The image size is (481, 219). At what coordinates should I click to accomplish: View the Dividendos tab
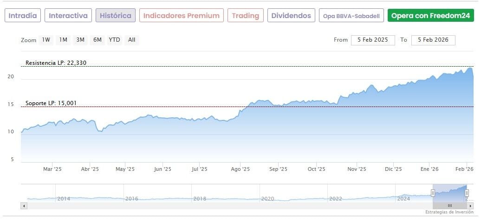291,15
